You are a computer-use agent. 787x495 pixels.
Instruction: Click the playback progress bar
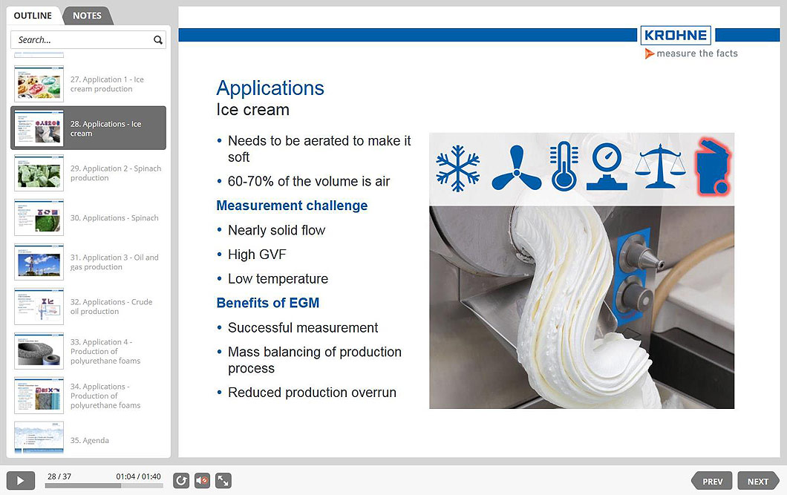(x=104, y=485)
